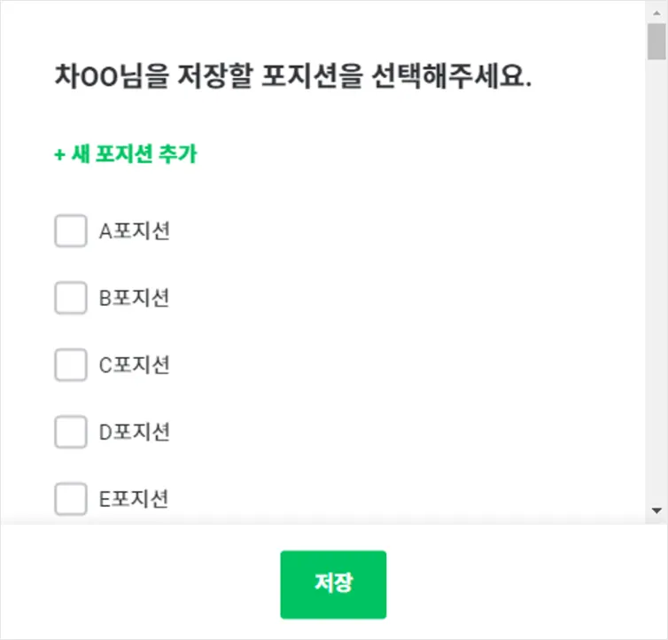The width and height of the screenshot is (668, 640).
Task: Click the B포지션 text label
Action: [134, 298]
